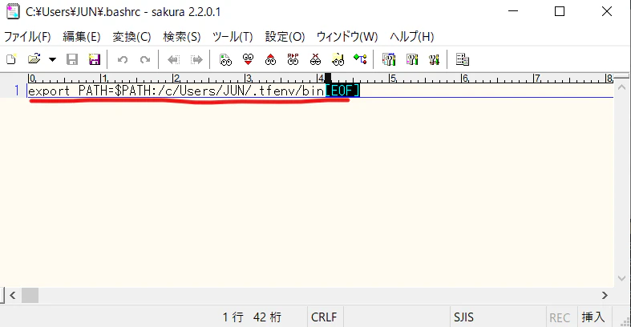
Task: Open the Search binoculars icon
Action: [x=225, y=59]
